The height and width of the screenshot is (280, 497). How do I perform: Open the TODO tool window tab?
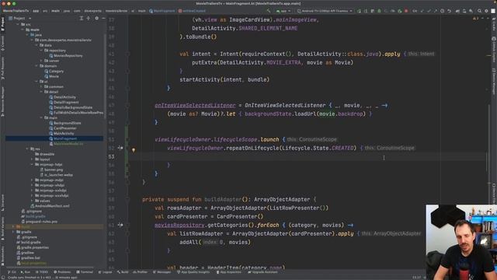pos(42,272)
